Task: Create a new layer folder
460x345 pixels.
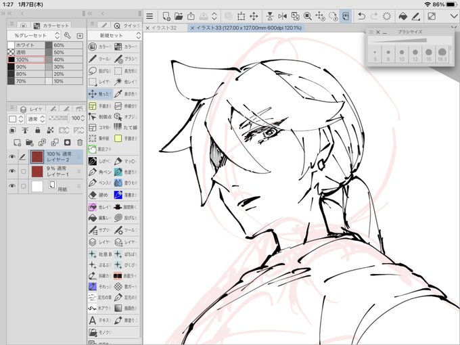Action: coord(29,143)
